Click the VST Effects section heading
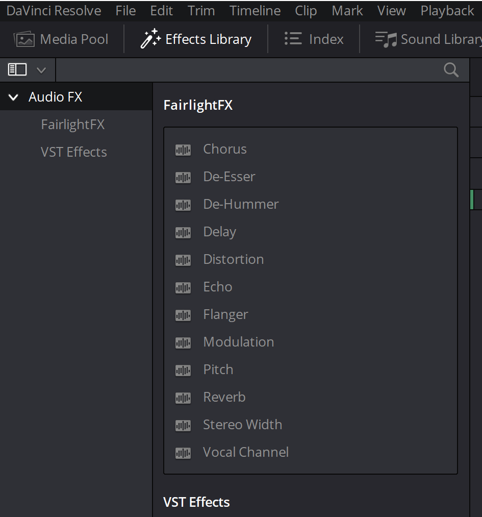Screen dimensions: 482x517 click(x=196, y=502)
